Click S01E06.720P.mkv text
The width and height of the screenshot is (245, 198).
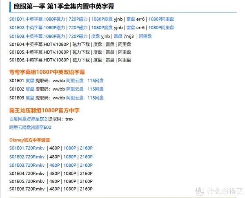27,189
